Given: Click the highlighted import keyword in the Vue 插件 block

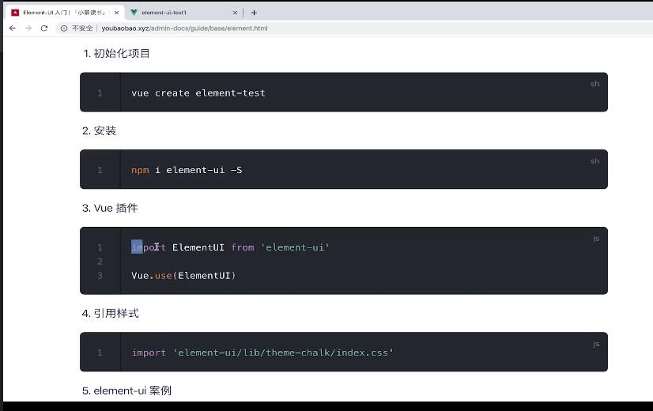Looking at the screenshot, I should [149, 247].
